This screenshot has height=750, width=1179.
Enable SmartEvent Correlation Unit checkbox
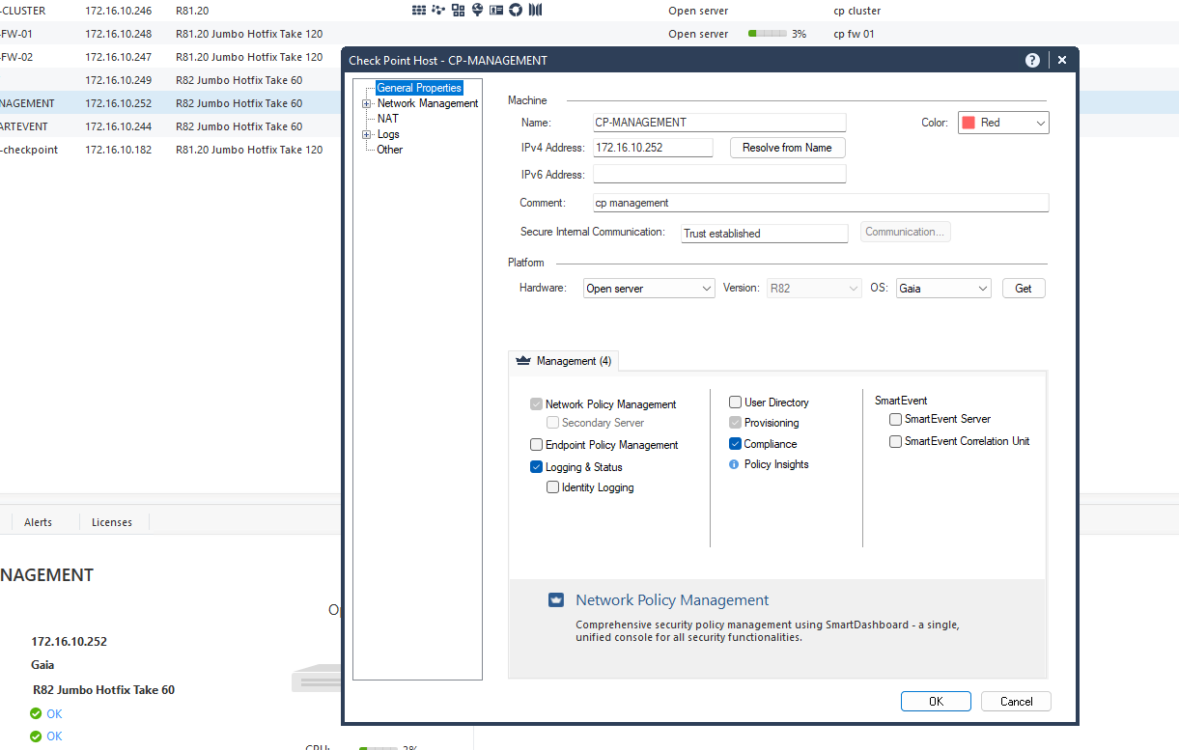(895, 441)
